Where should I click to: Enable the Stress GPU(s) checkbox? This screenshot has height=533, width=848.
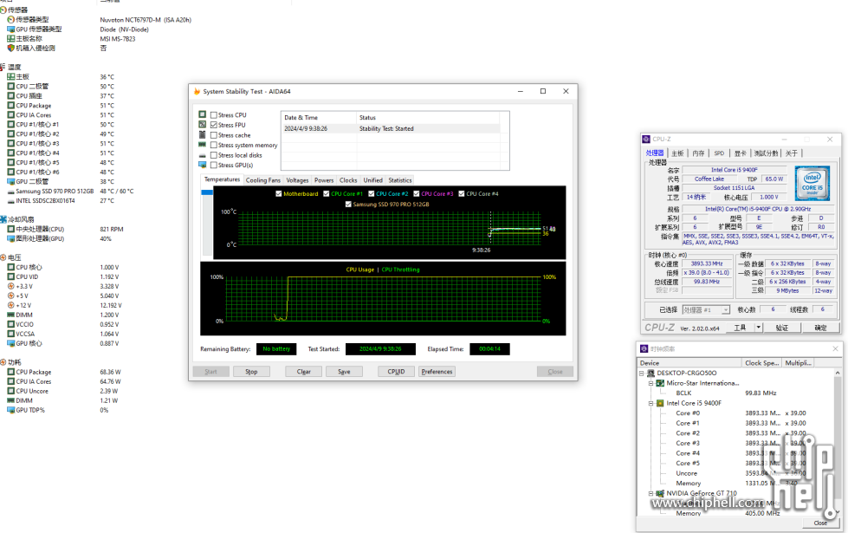coord(214,165)
